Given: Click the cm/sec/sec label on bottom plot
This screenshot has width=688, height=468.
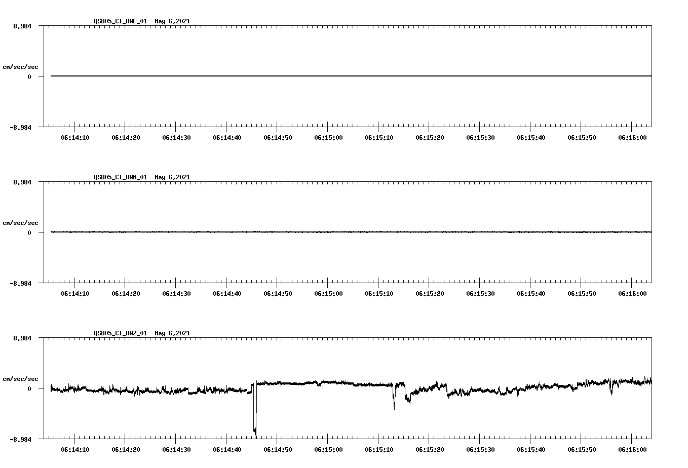Looking at the screenshot, I should (x=20, y=378).
